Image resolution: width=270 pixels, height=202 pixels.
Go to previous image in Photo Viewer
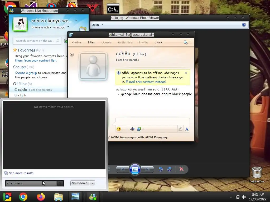pos(122,169)
